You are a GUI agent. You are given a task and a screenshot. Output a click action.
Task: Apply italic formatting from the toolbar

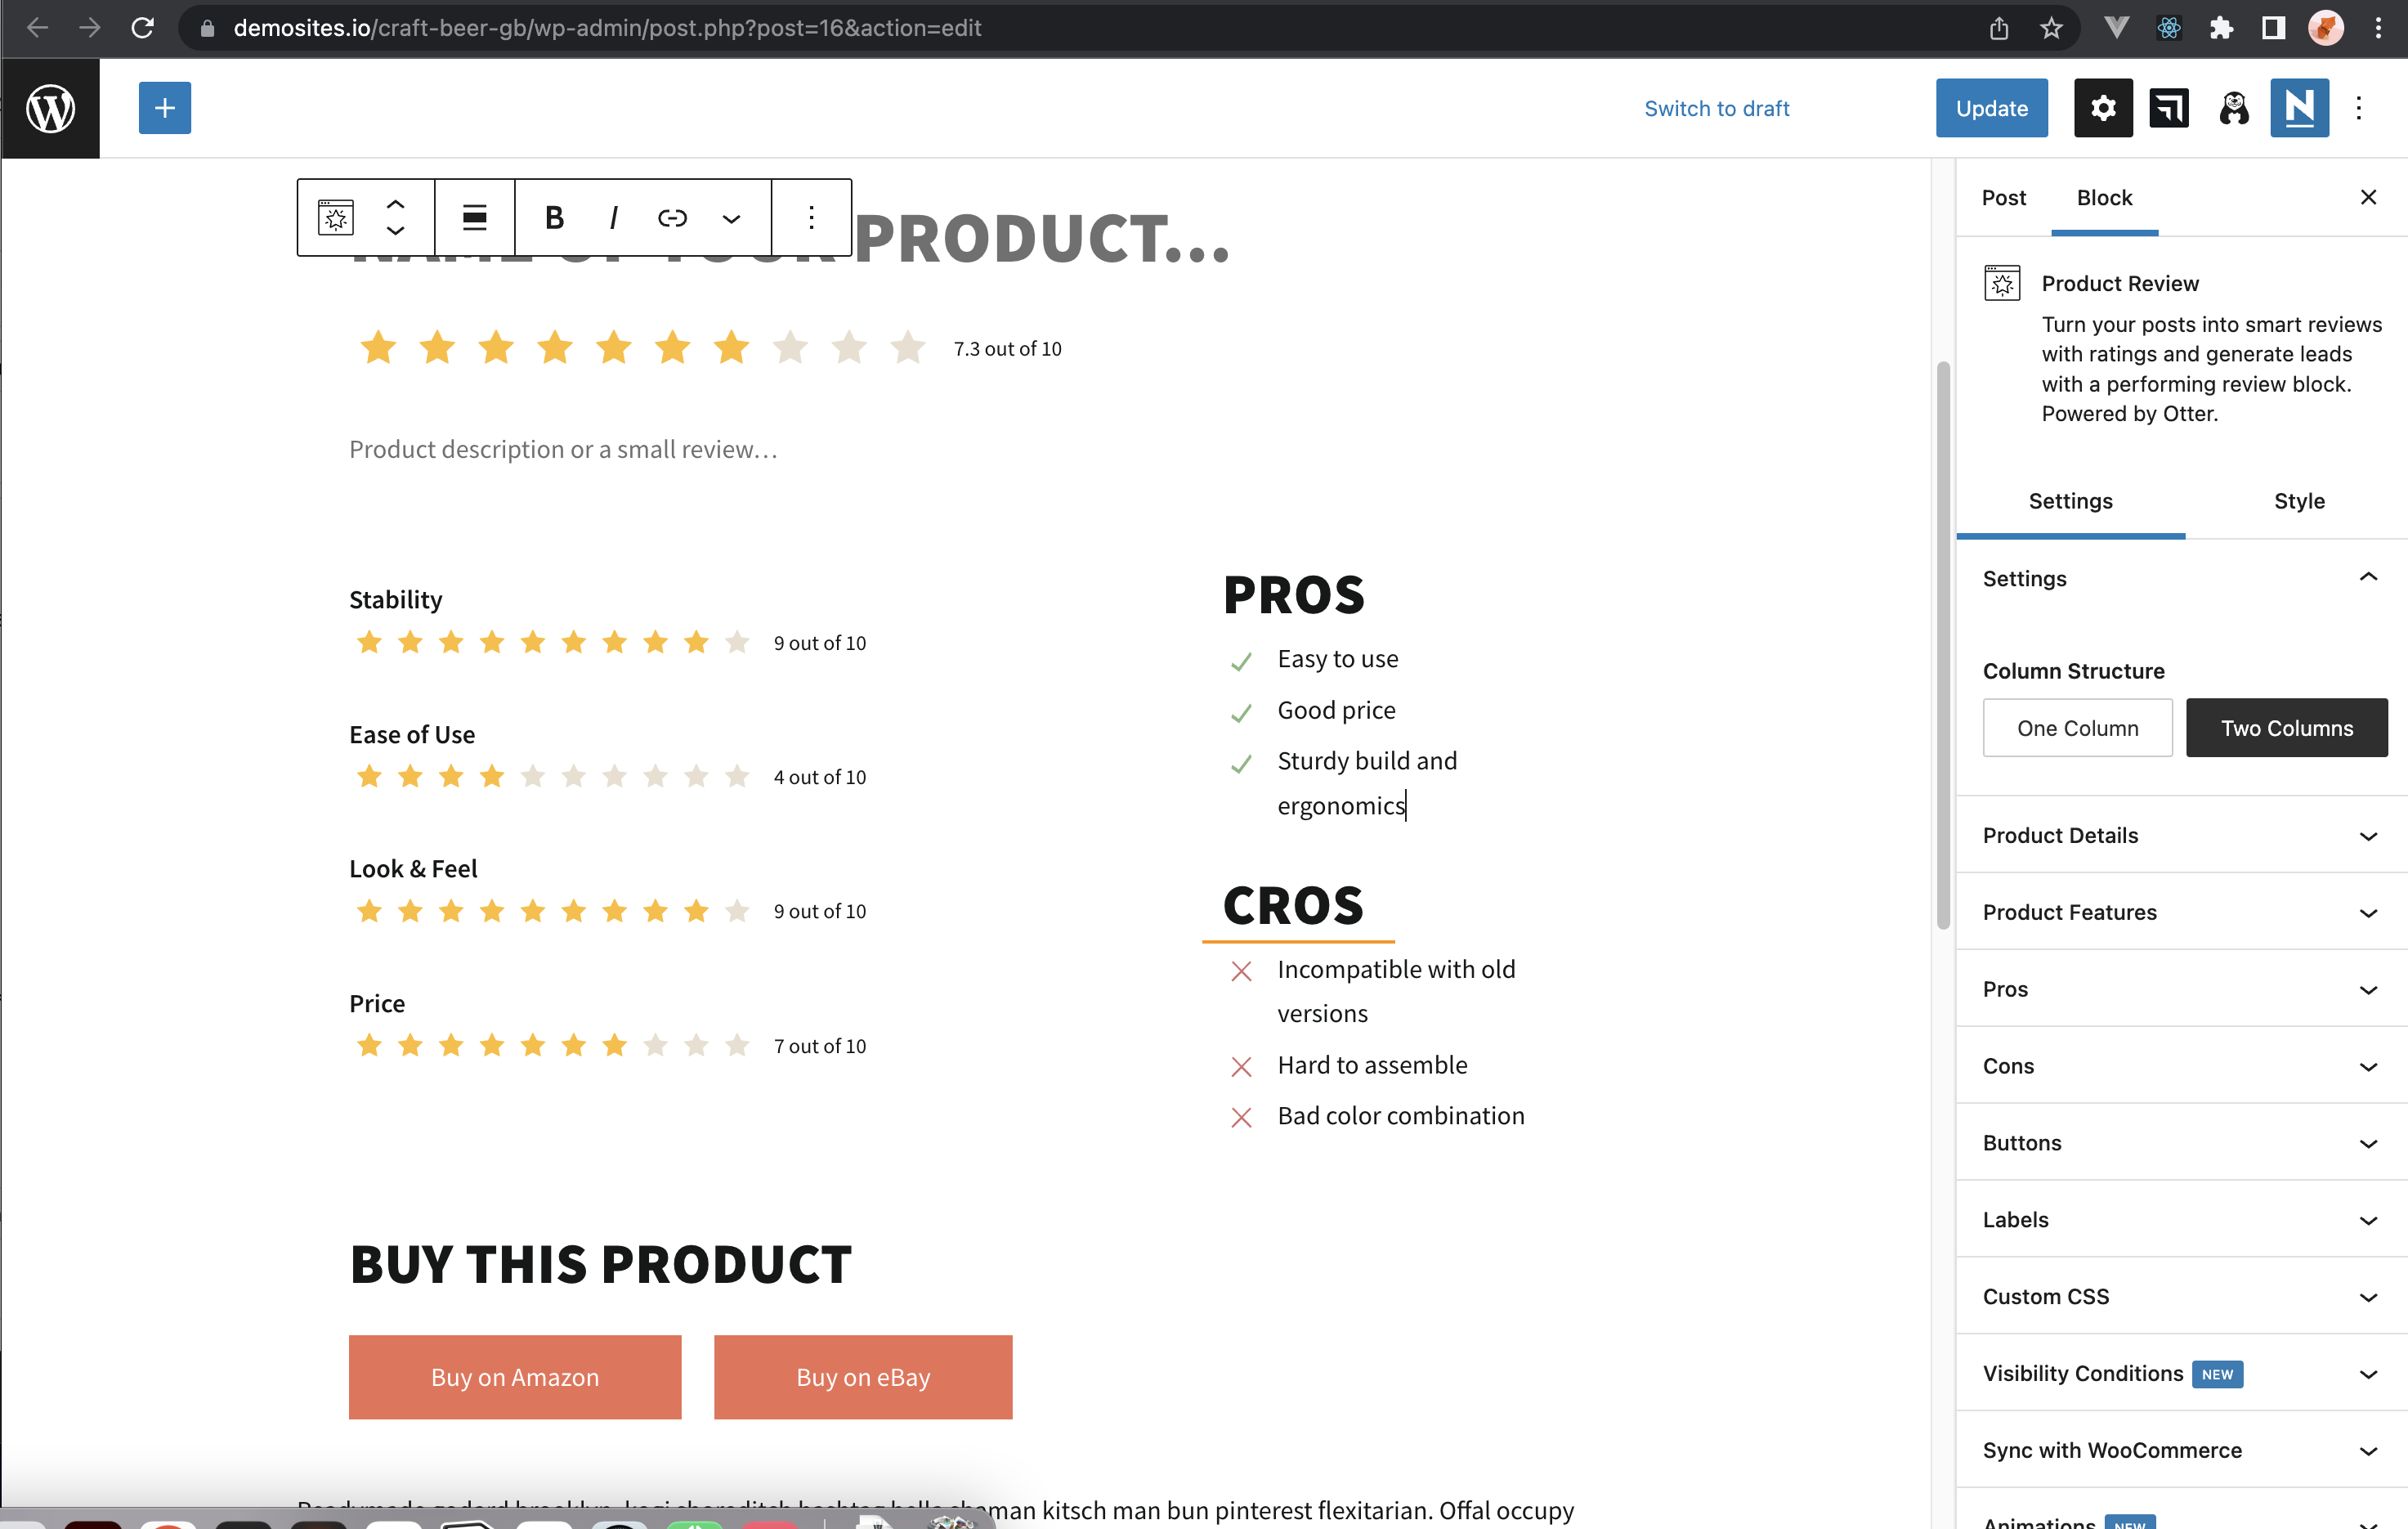point(612,217)
